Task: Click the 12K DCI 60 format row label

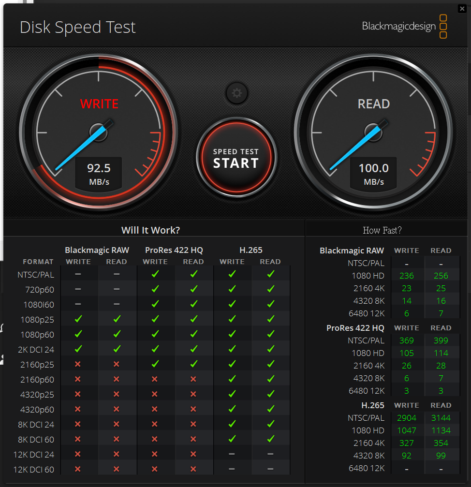Action: click(x=34, y=469)
